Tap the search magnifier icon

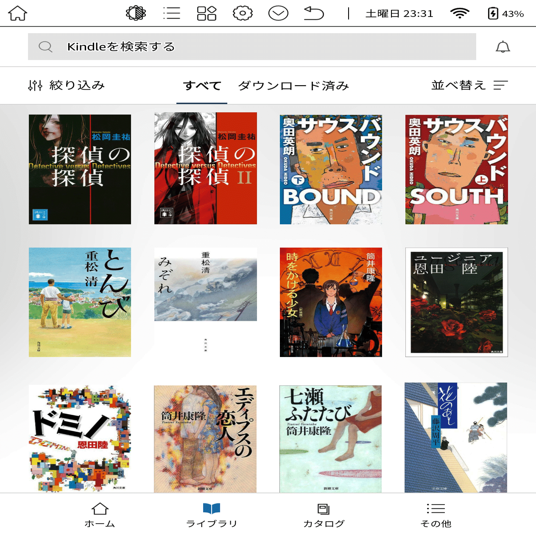[45, 47]
